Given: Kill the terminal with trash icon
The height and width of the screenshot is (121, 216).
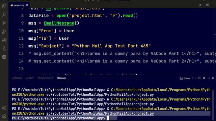Looking at the screenshot, I should pos(204,78).
